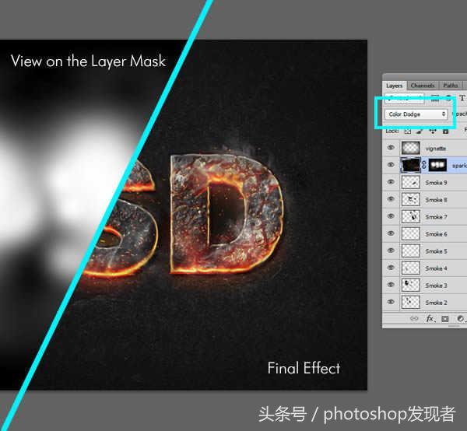
Task: Click the Smoke 2 layer name
Action: [436, 303]
